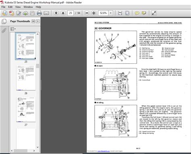Collapse the Page Thumbnails navigation pane
This screenshot has width=191, height=154.
[33, 21]
